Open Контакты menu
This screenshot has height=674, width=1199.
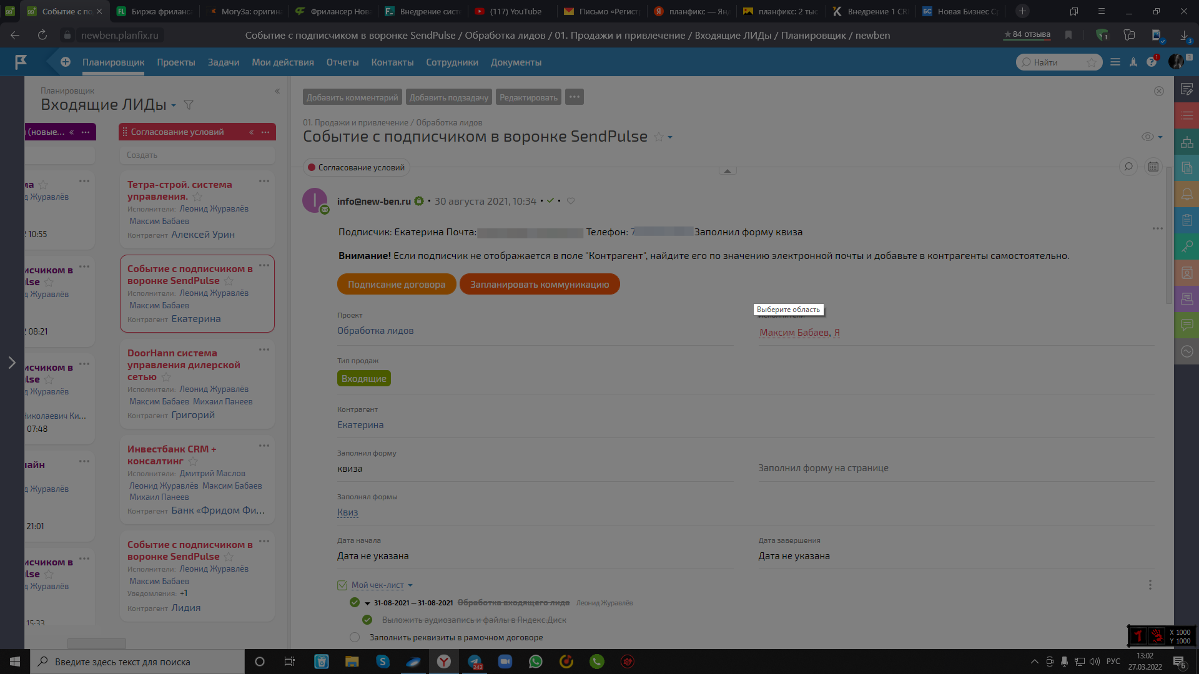392,62
